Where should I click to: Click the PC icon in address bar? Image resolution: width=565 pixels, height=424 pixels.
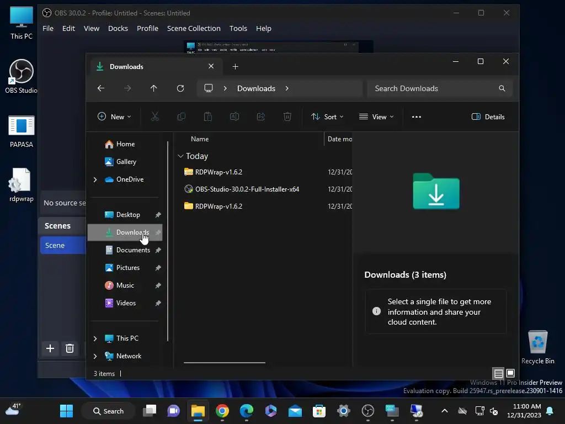point(209,88)
